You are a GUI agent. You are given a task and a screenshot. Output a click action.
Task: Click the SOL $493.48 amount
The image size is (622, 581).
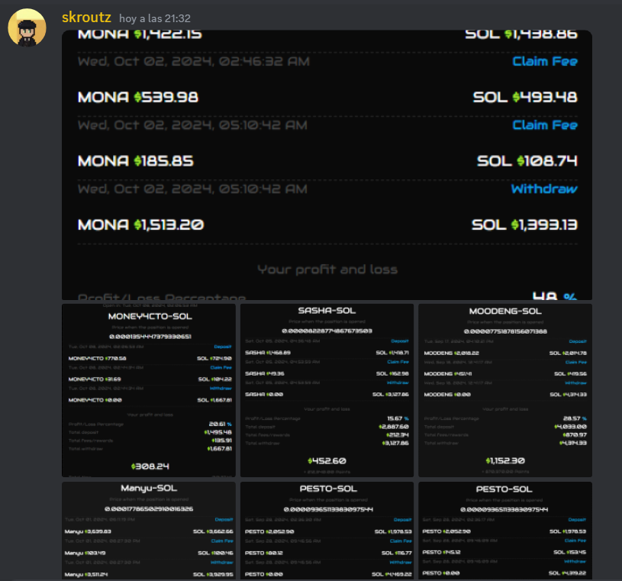pyautogui.click(x=525, y=97)
